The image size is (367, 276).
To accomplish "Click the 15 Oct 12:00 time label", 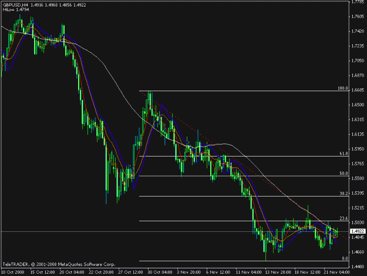I will (x=43, y=272).
